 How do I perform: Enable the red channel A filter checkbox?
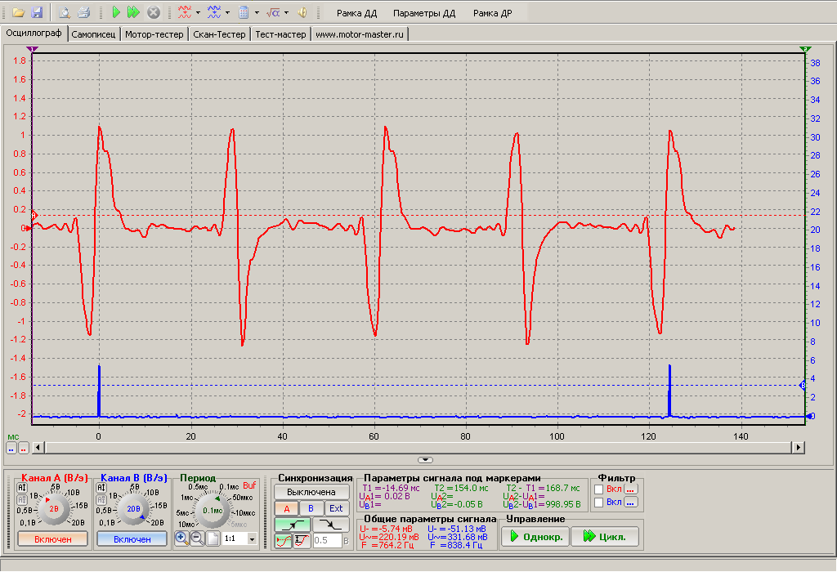(599, 489)
